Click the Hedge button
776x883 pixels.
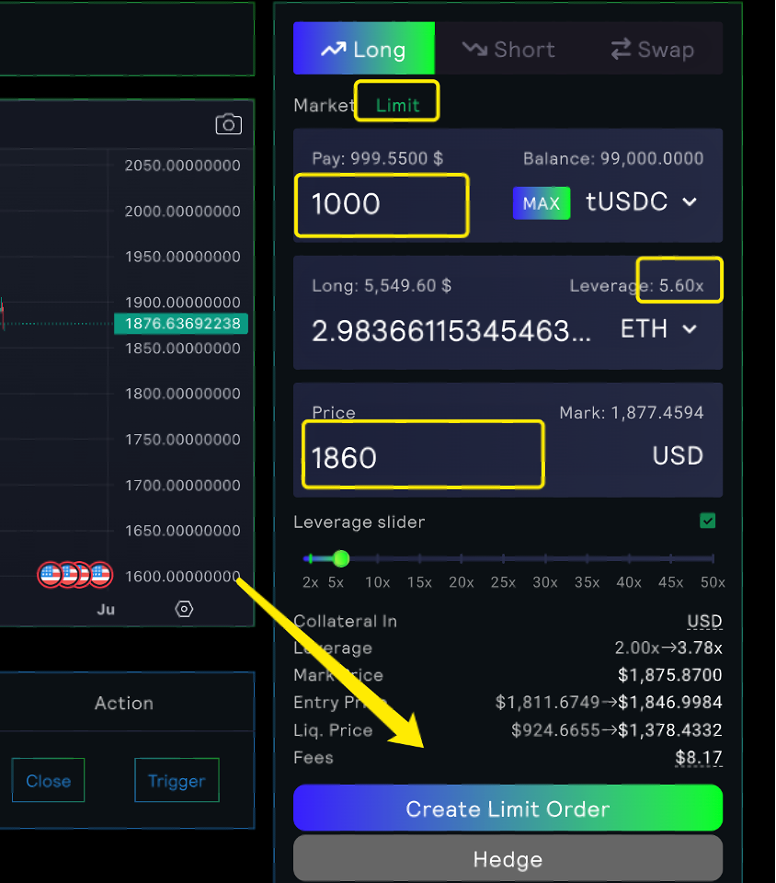coord(508,859)
